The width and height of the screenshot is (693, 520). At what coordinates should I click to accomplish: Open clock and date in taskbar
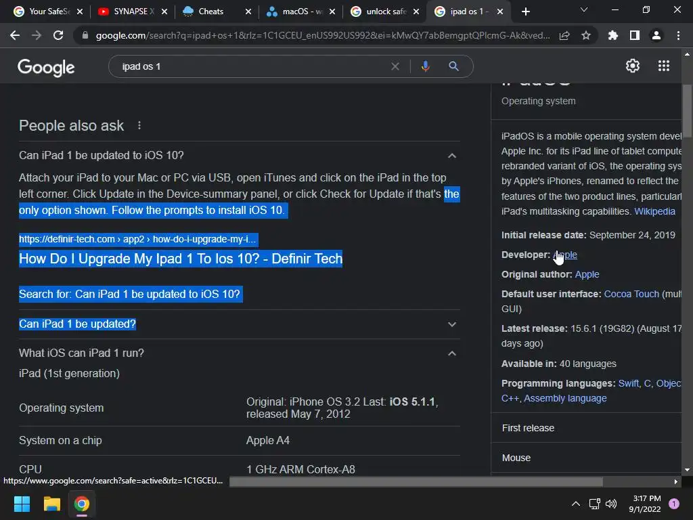click(646, 504)
